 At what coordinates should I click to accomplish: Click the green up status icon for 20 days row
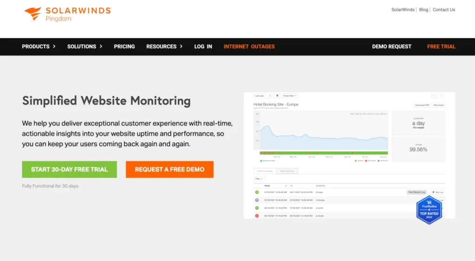257,192
